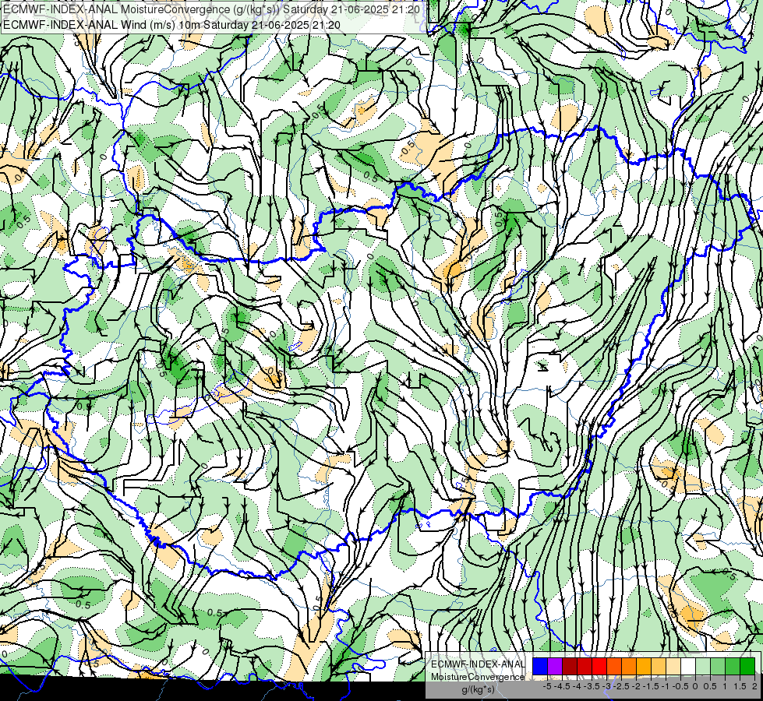Choose the orange swatch between -2.5 and -2

tap(629, 666)
